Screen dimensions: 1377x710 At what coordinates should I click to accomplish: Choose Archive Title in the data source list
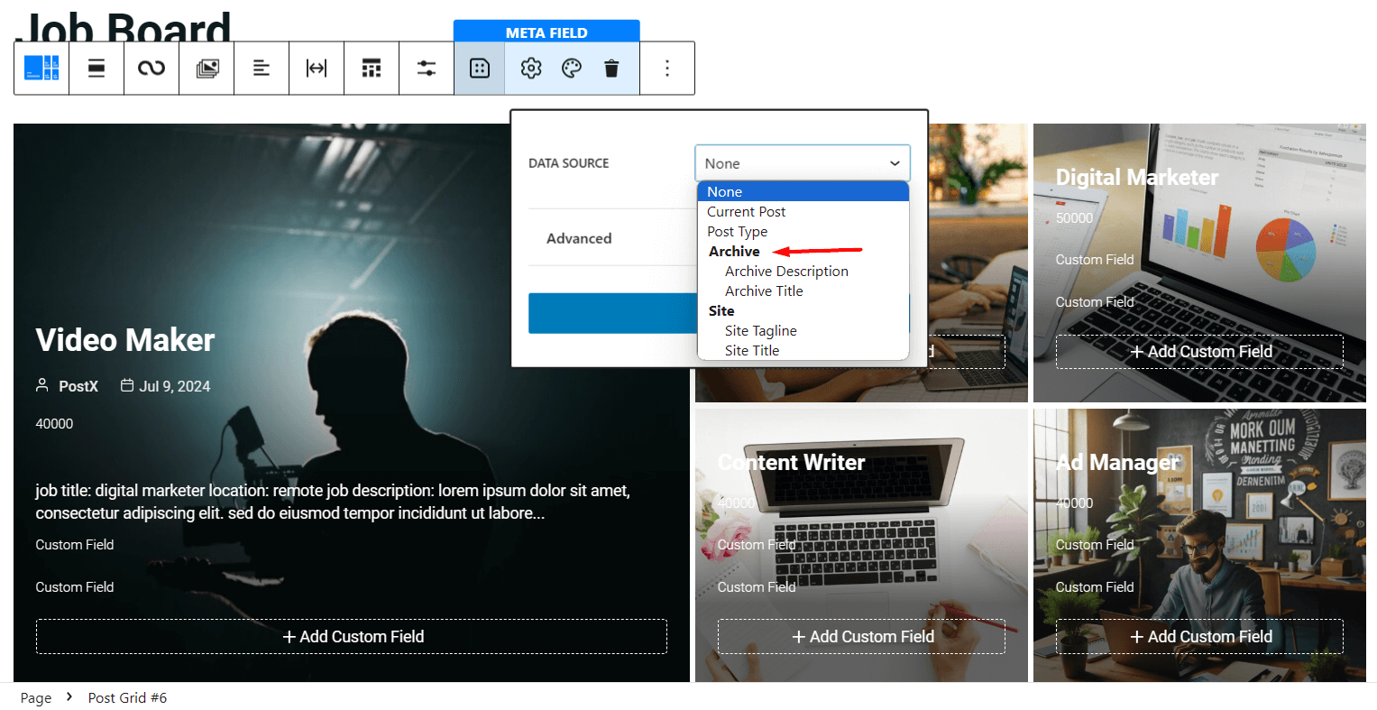click(x=764, y=290)
